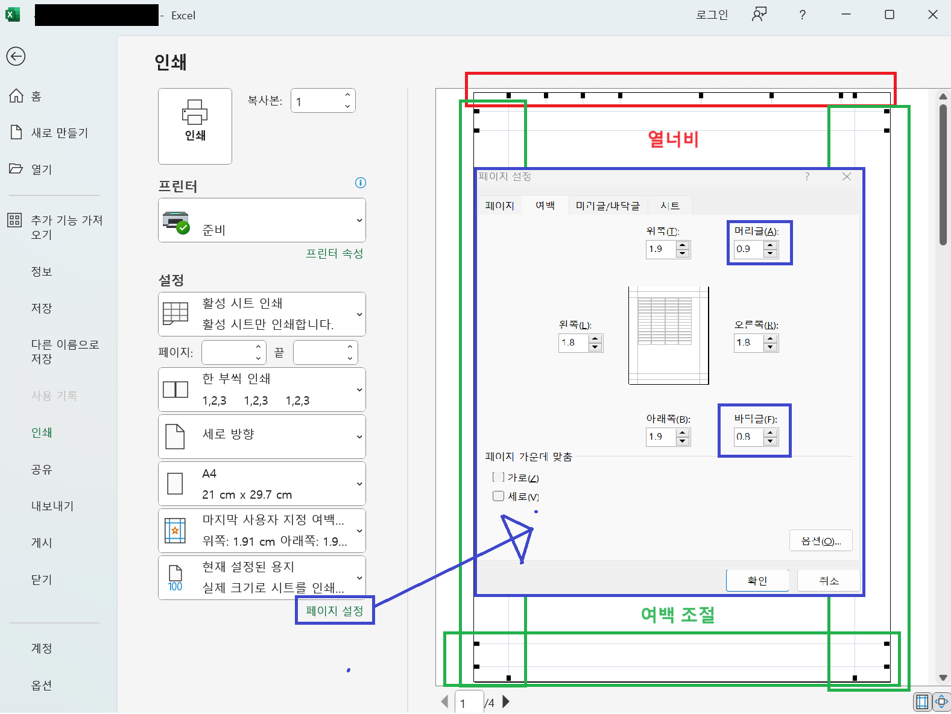The image size is (951, 714).
Task: Decrease 복사본 copies count spinner
Action: [x=347, y=106]
